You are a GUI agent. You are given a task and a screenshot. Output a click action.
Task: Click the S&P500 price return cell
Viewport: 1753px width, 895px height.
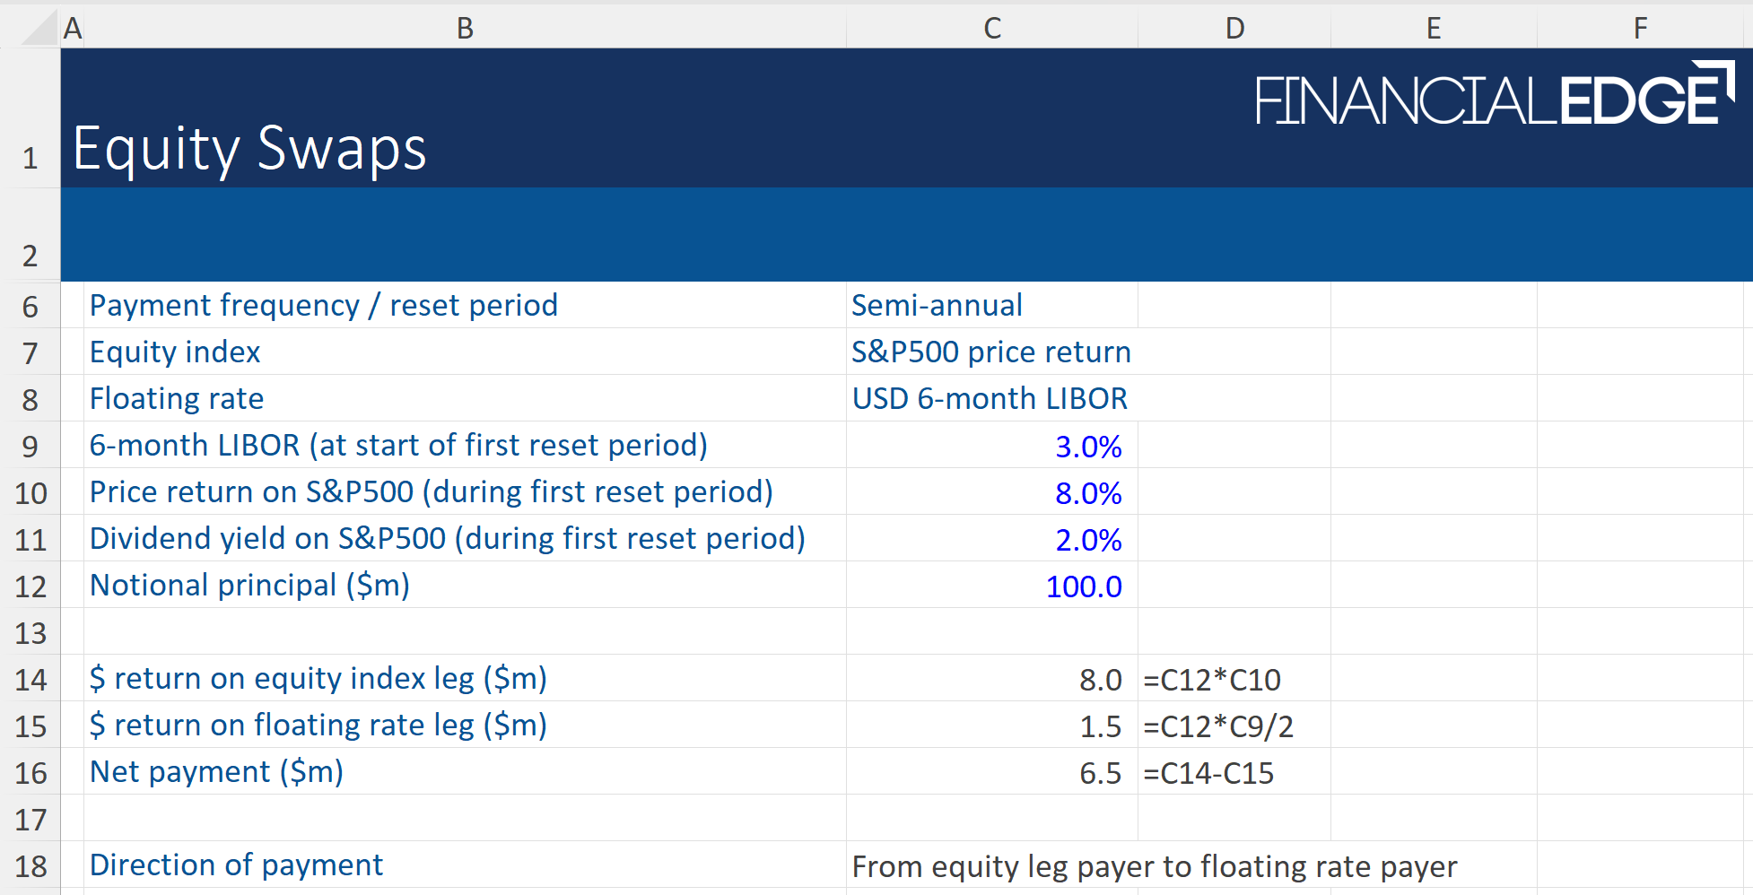point(991,352)
